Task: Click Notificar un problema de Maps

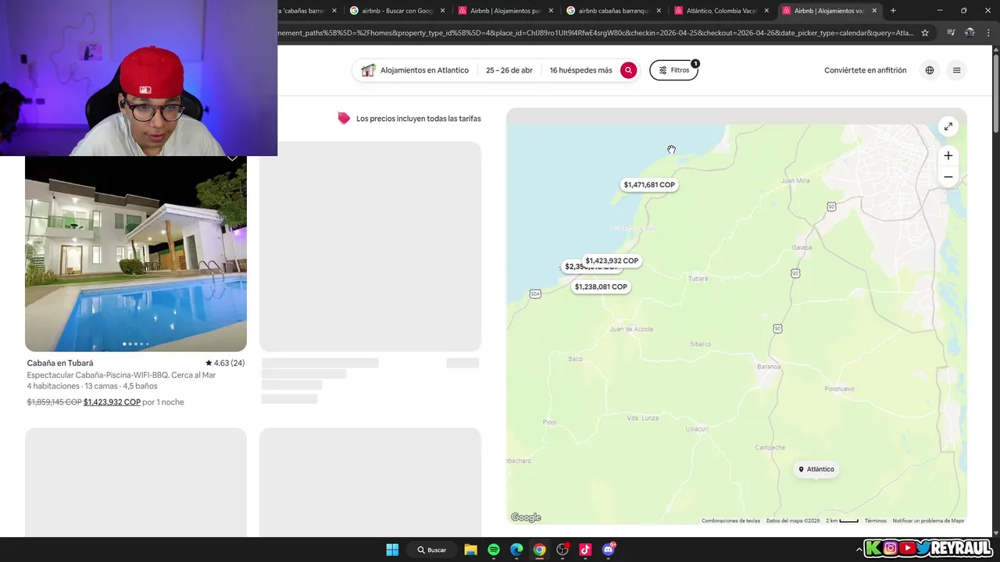Action: (x=928, y=521)
